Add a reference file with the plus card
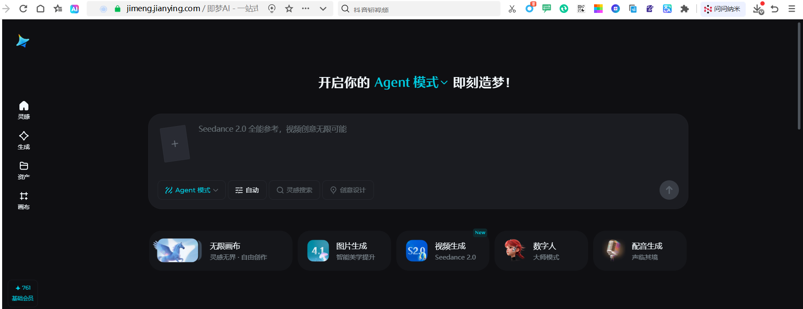The width and height of the screenshot is (803, 309). 174,144
